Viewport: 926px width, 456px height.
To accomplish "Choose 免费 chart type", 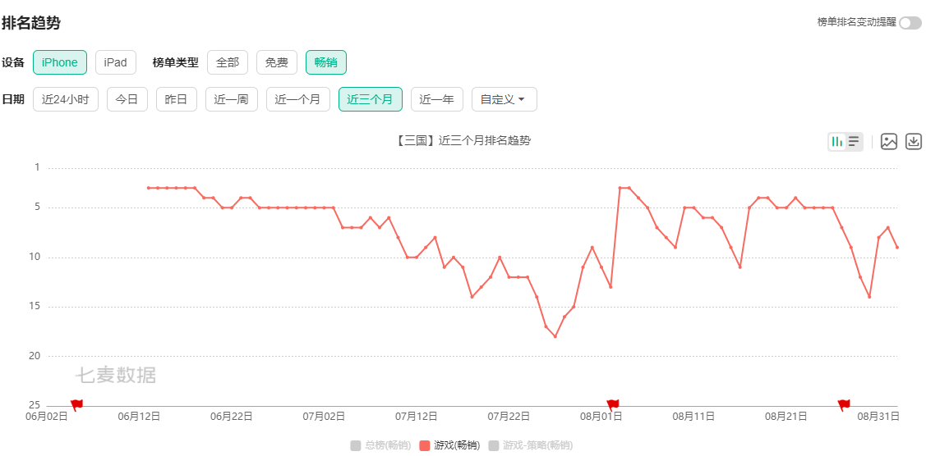I will pyautogui.click(x=277, y=62).
